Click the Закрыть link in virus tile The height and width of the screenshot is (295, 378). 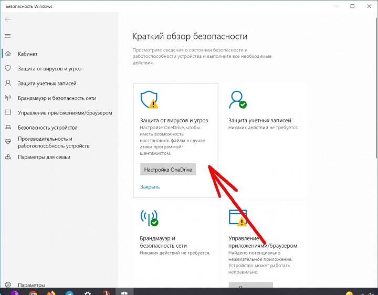tap(150, 187)
